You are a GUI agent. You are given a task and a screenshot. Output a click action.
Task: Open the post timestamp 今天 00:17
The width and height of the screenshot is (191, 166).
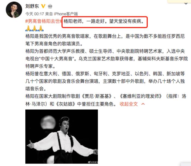[x=35, y=14]
